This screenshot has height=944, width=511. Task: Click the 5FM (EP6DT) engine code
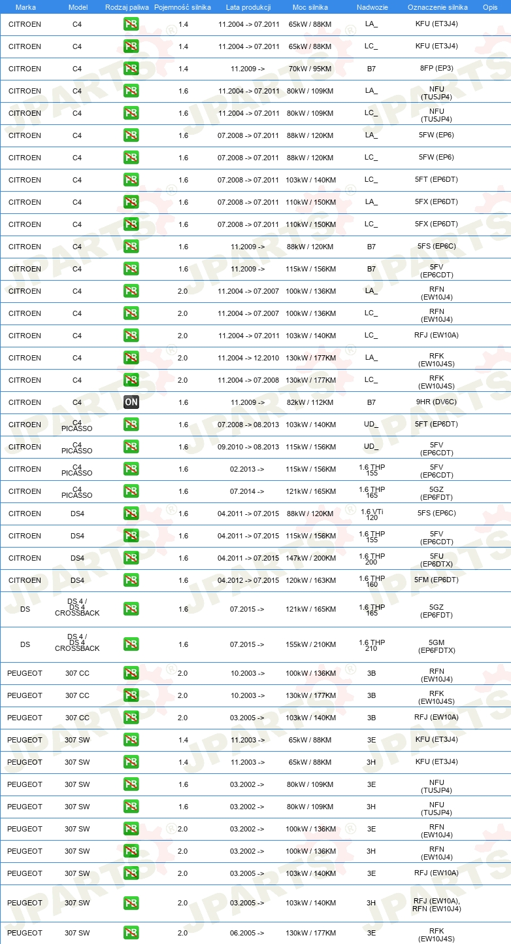(x=437, y=580)
